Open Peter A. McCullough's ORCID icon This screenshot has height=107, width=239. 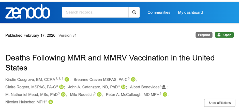(165, 94)
